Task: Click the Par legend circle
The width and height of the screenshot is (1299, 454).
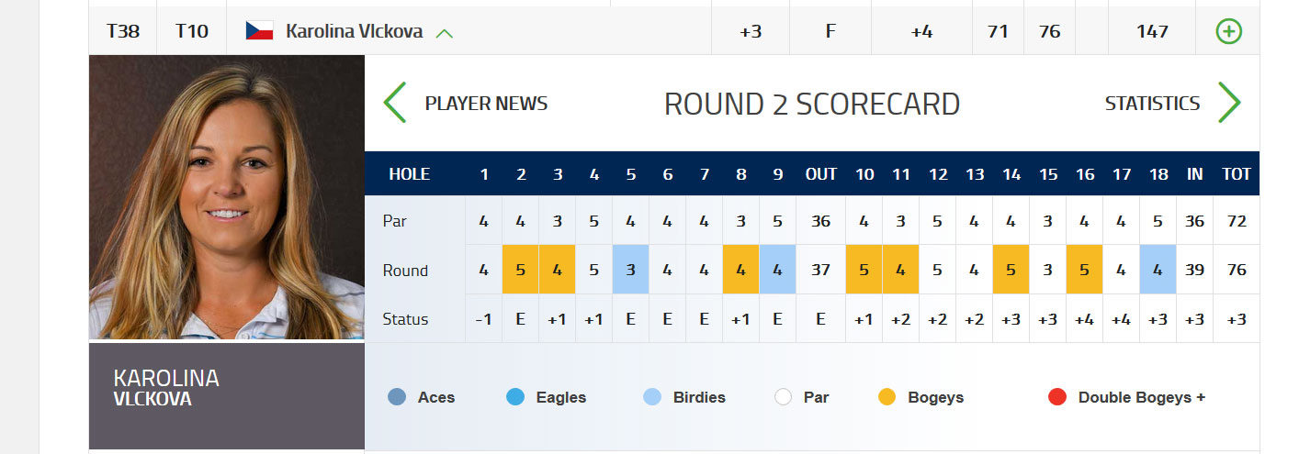Action: 783,397
